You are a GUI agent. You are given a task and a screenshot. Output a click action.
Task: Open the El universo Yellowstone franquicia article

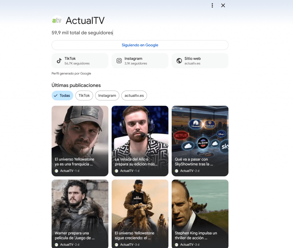click(x=80, y=141)
